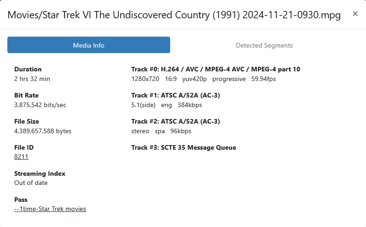Select the 4,389,657,588 bytes value
Screen dimensions: 366x227
[43, 131]
